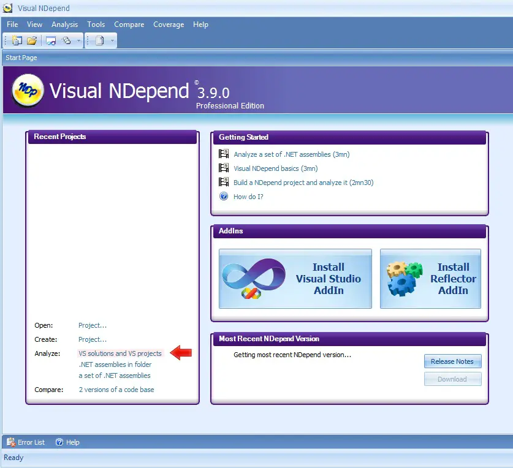Click Open 'Project...' link
Image resolution: width=513 pixels, height=468 pixels.
coord(93,325)
